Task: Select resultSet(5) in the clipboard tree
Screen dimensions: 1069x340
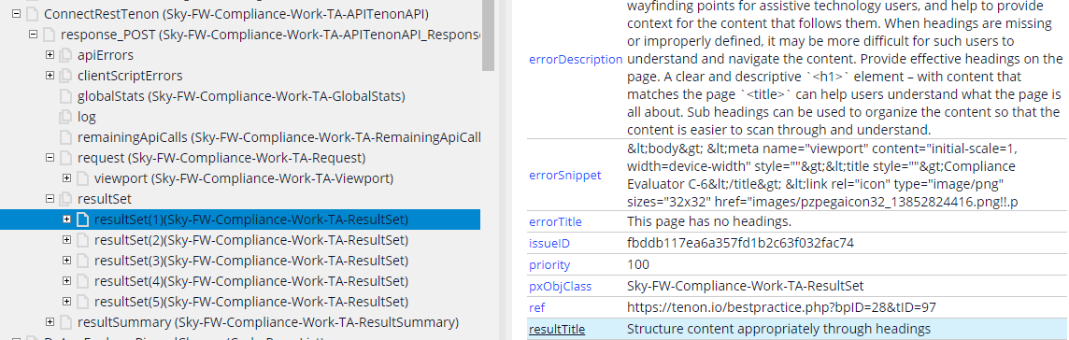Action: tap(250, 301)
